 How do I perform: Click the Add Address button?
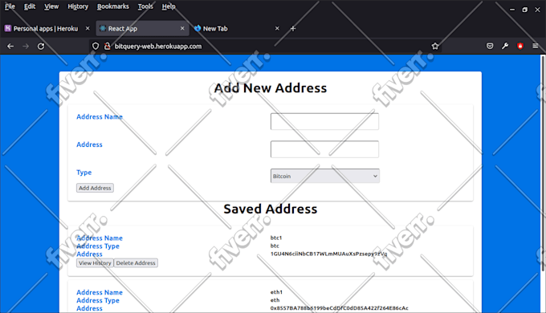[x=95, y=188]
